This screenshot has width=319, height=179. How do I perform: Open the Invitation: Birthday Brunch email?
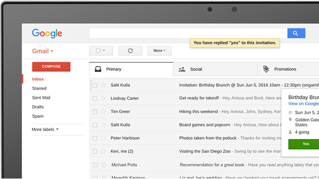tap(204, 85)
